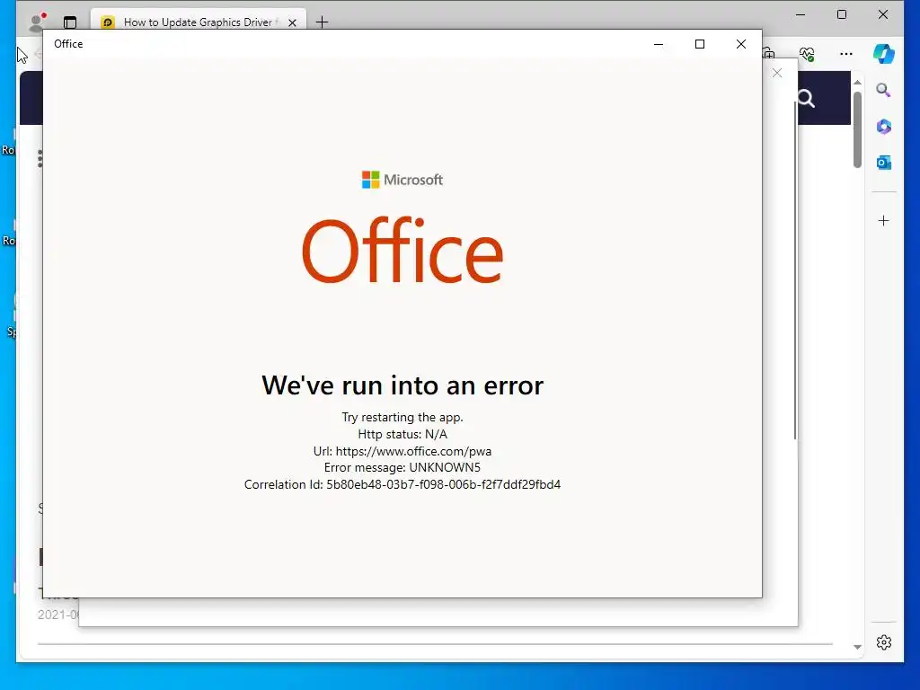Close the Office error window
This screenshot has width=920, height=690.
pos(741,44)
